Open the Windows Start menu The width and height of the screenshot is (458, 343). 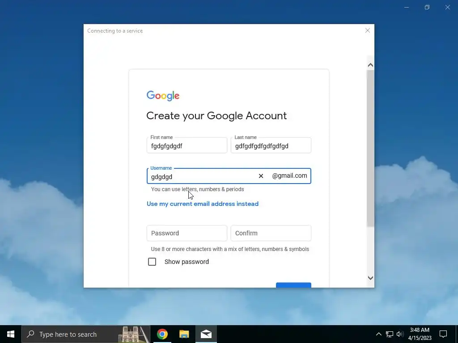tap(11, 334)
